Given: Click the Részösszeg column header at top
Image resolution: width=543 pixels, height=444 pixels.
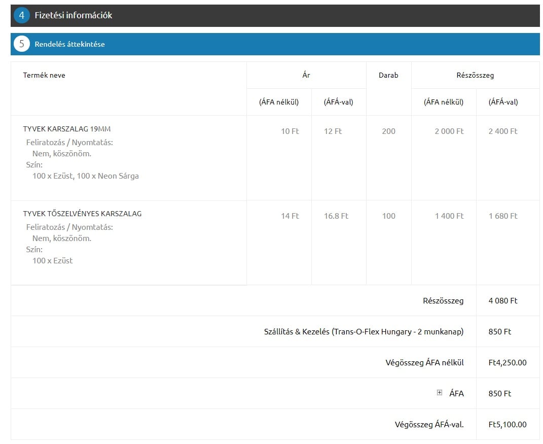Looking at the screenshot, I should pos(475,75).
